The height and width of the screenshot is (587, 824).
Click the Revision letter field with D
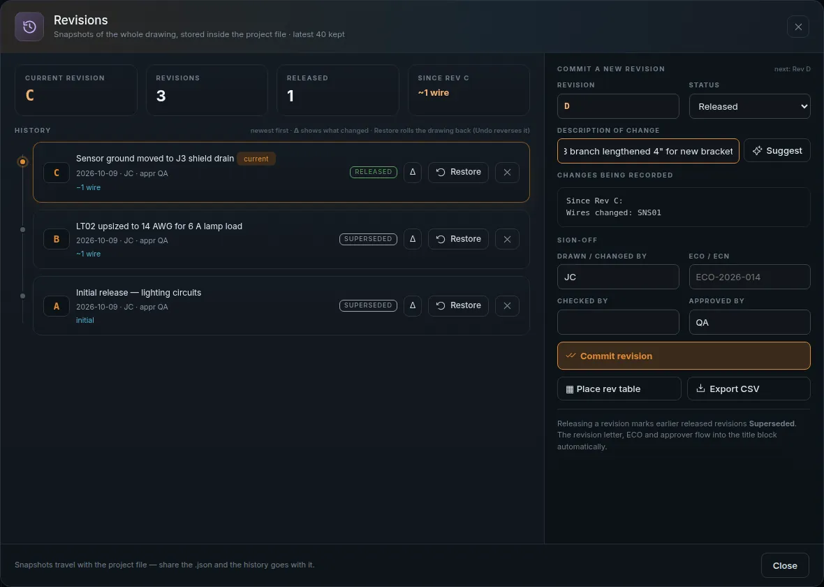618,106
